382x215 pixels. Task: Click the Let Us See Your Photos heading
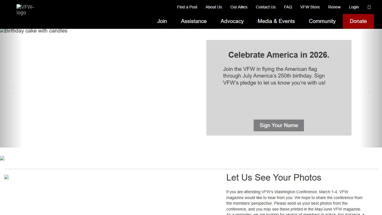point(273,177)
